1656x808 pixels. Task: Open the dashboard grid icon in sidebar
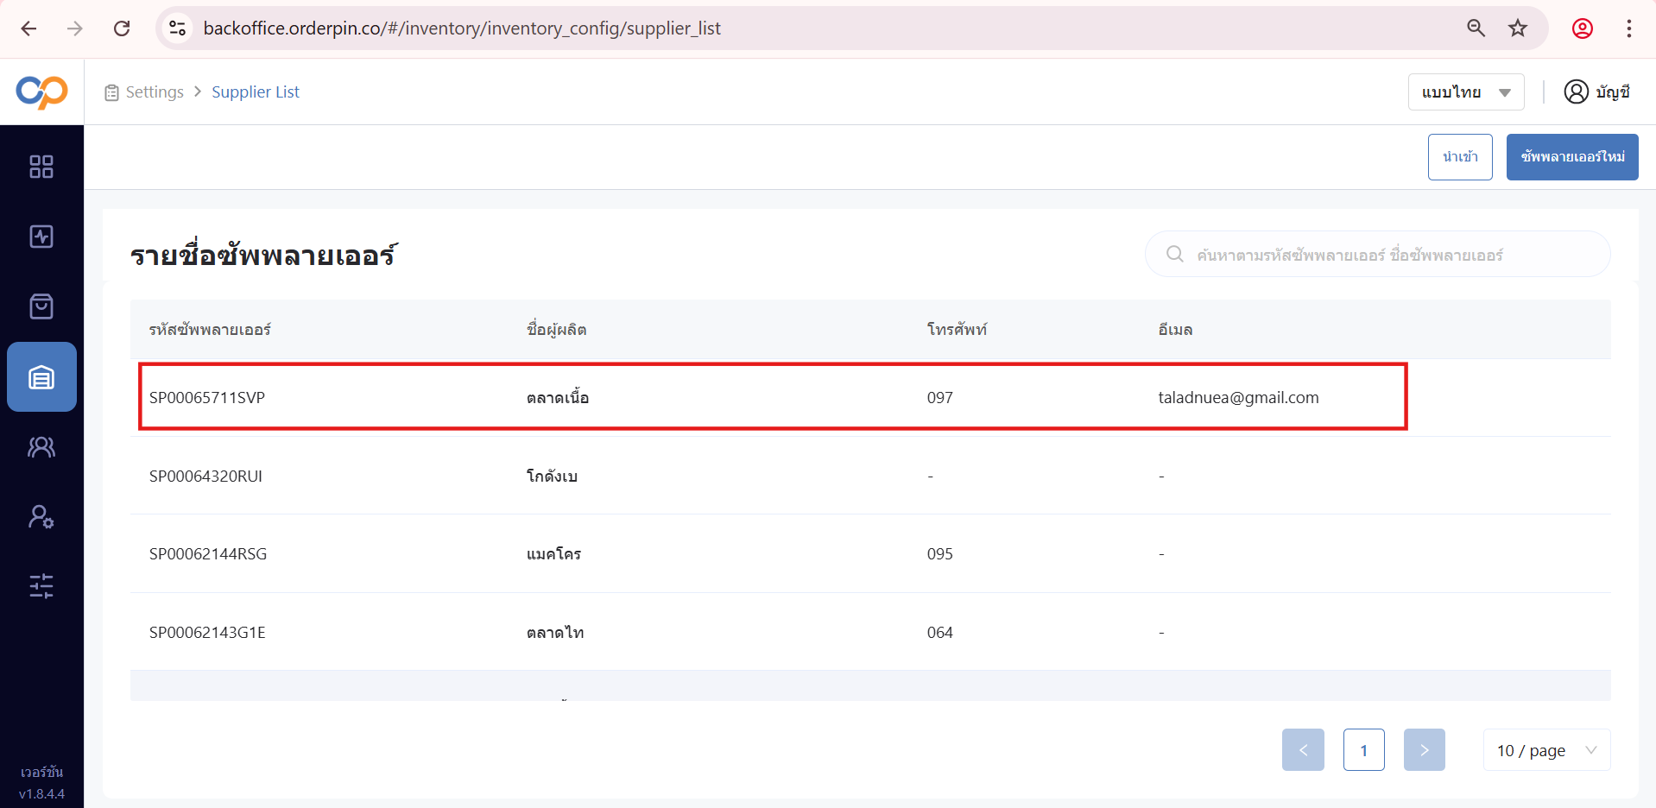(x=41, y=167)
